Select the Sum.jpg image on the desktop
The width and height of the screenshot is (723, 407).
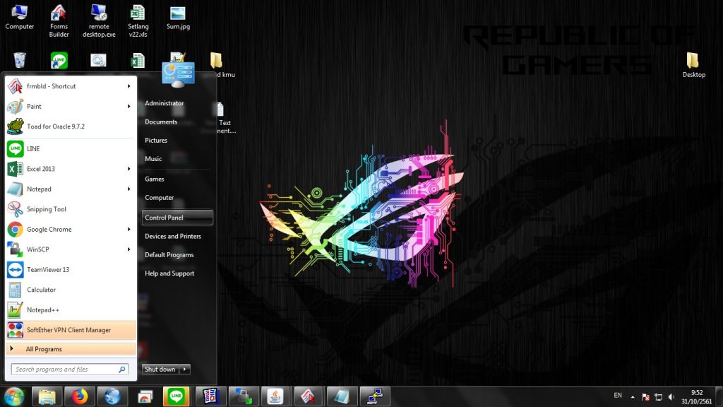pos(178,18)
